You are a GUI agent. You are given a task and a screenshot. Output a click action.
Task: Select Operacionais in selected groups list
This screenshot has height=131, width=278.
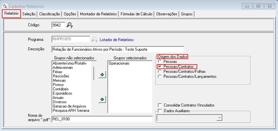point(120,63)
